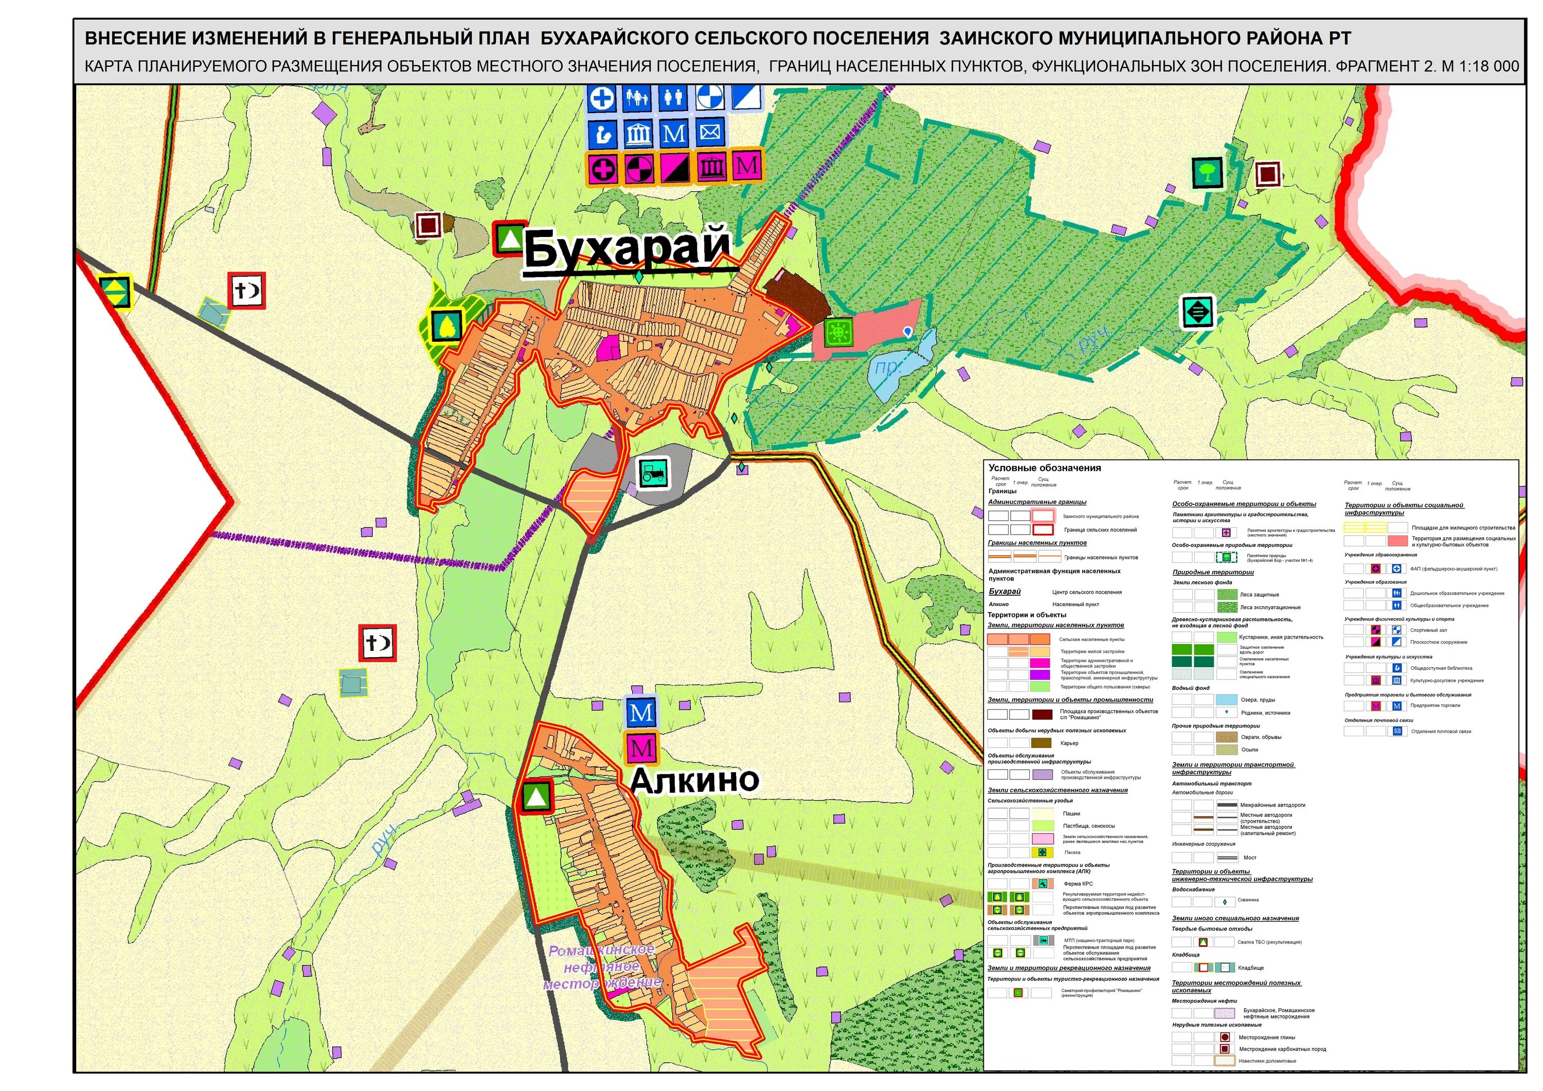Click the Алкино settlement label on the map
The height and width of the screenshot is (1091, 1543).
tap(695, 780)
